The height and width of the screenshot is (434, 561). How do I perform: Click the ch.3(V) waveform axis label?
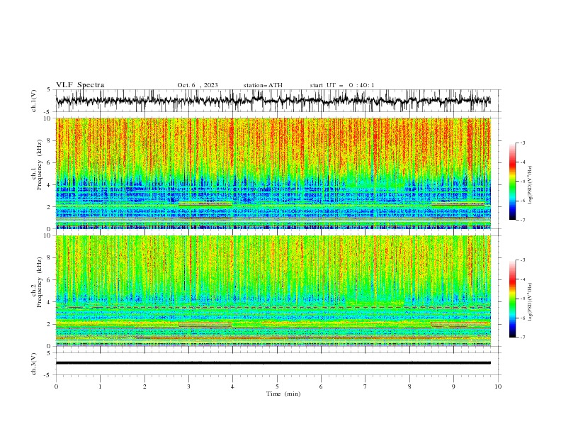click(34, 364)
